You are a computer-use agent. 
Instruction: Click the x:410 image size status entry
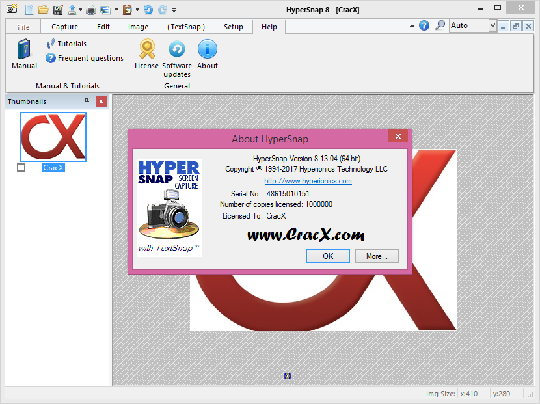(469, 394)
